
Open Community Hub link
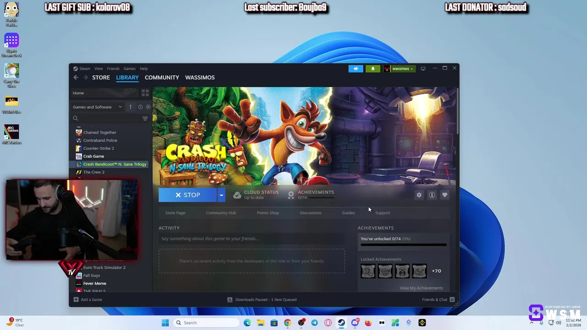pyautogui.click(x=221, y=213)
